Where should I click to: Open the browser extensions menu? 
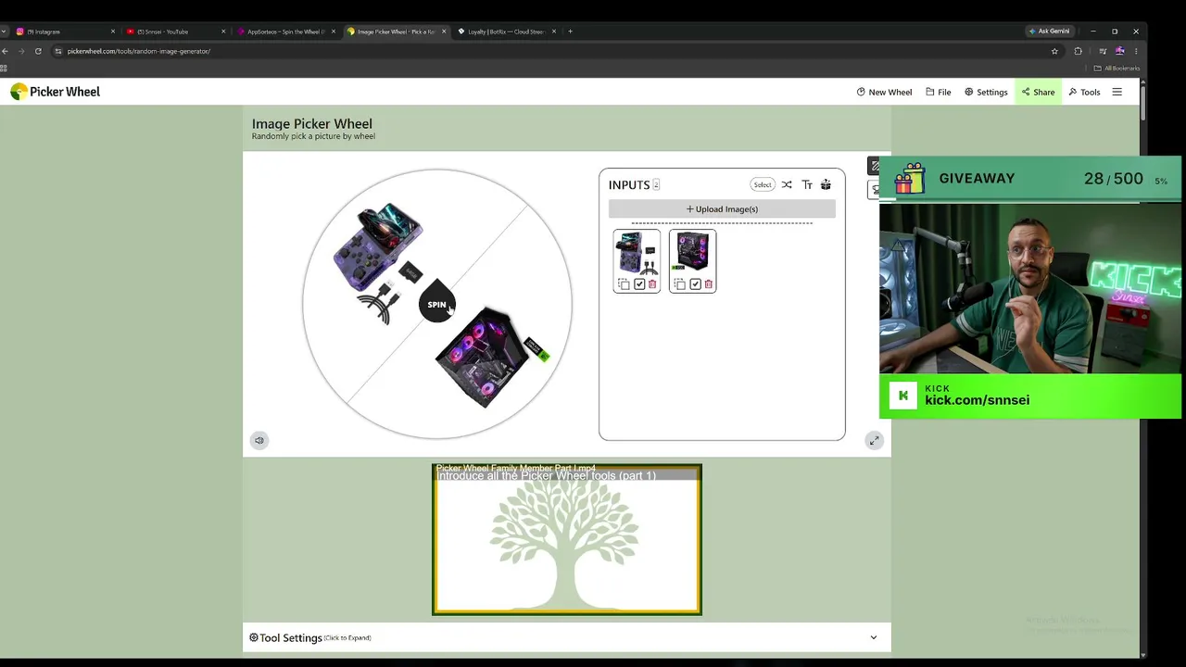point(1078,51)
